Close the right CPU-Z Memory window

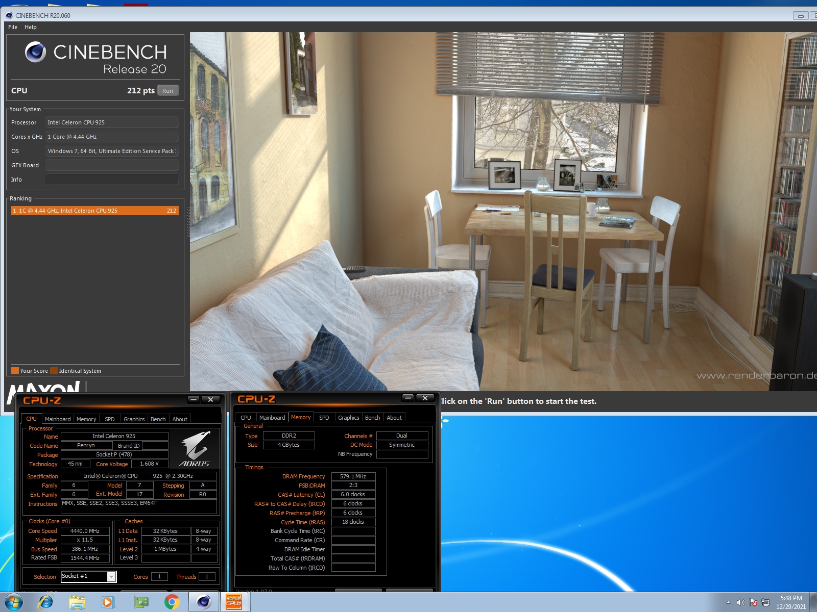pos(425,398)
